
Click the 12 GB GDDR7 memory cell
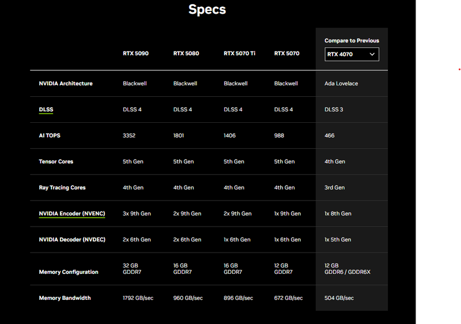tap(284, 269)
